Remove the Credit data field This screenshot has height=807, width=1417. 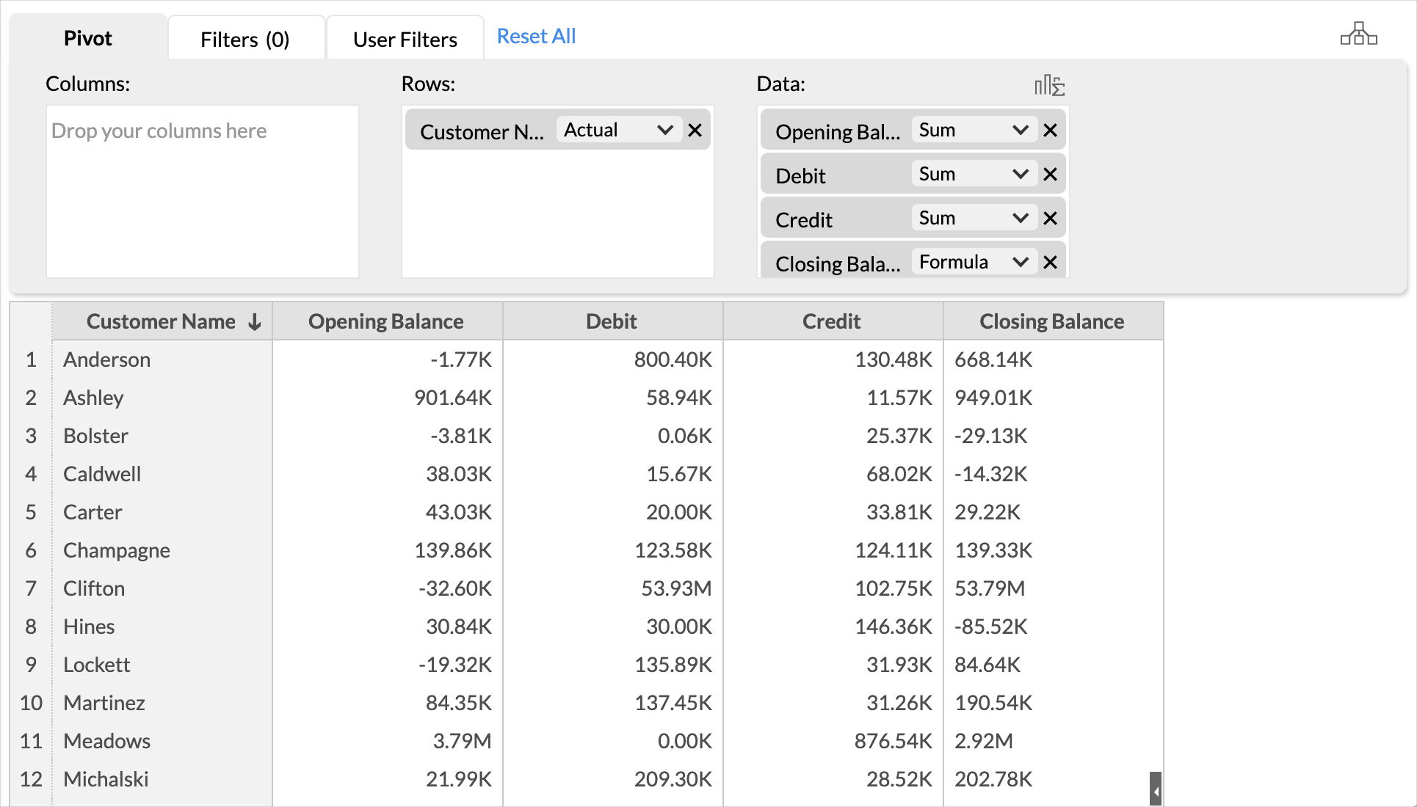coord(1050,219)
